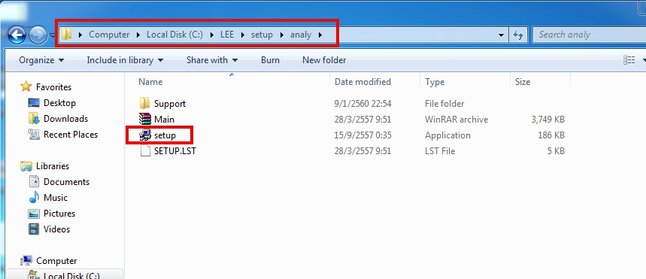Select the SETUP.LST file icon
646x279 pixels.
pyautogui.click(x=145, y=151)
